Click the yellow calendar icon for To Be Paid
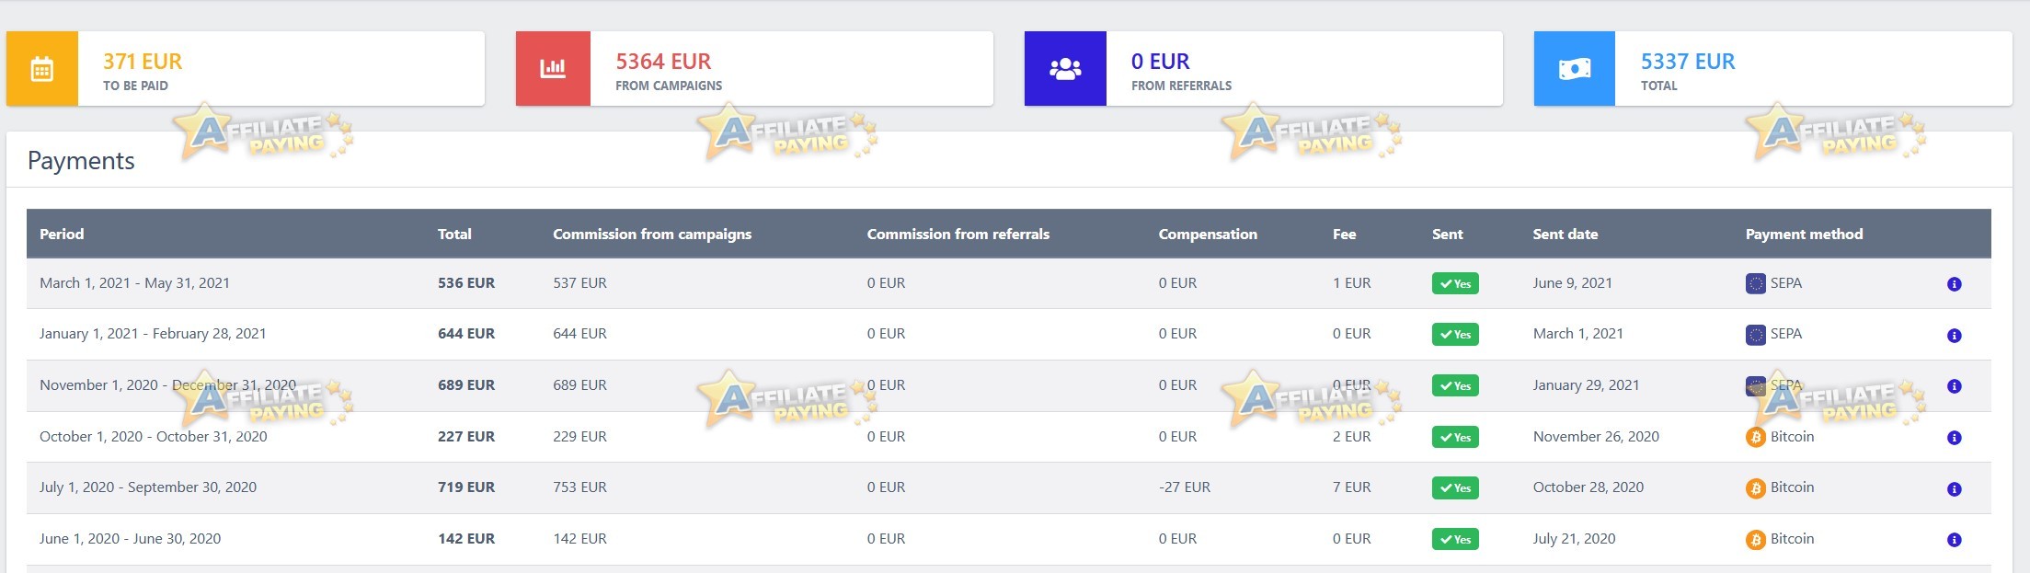 [x=42, y=69]
